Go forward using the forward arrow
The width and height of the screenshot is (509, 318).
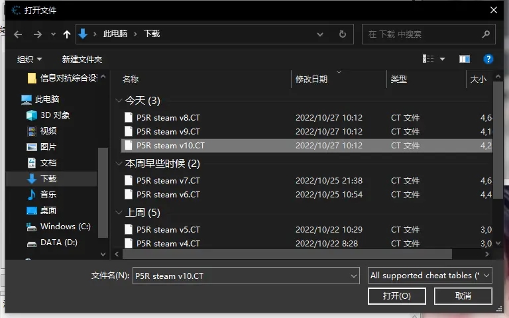tap(38, 34)
